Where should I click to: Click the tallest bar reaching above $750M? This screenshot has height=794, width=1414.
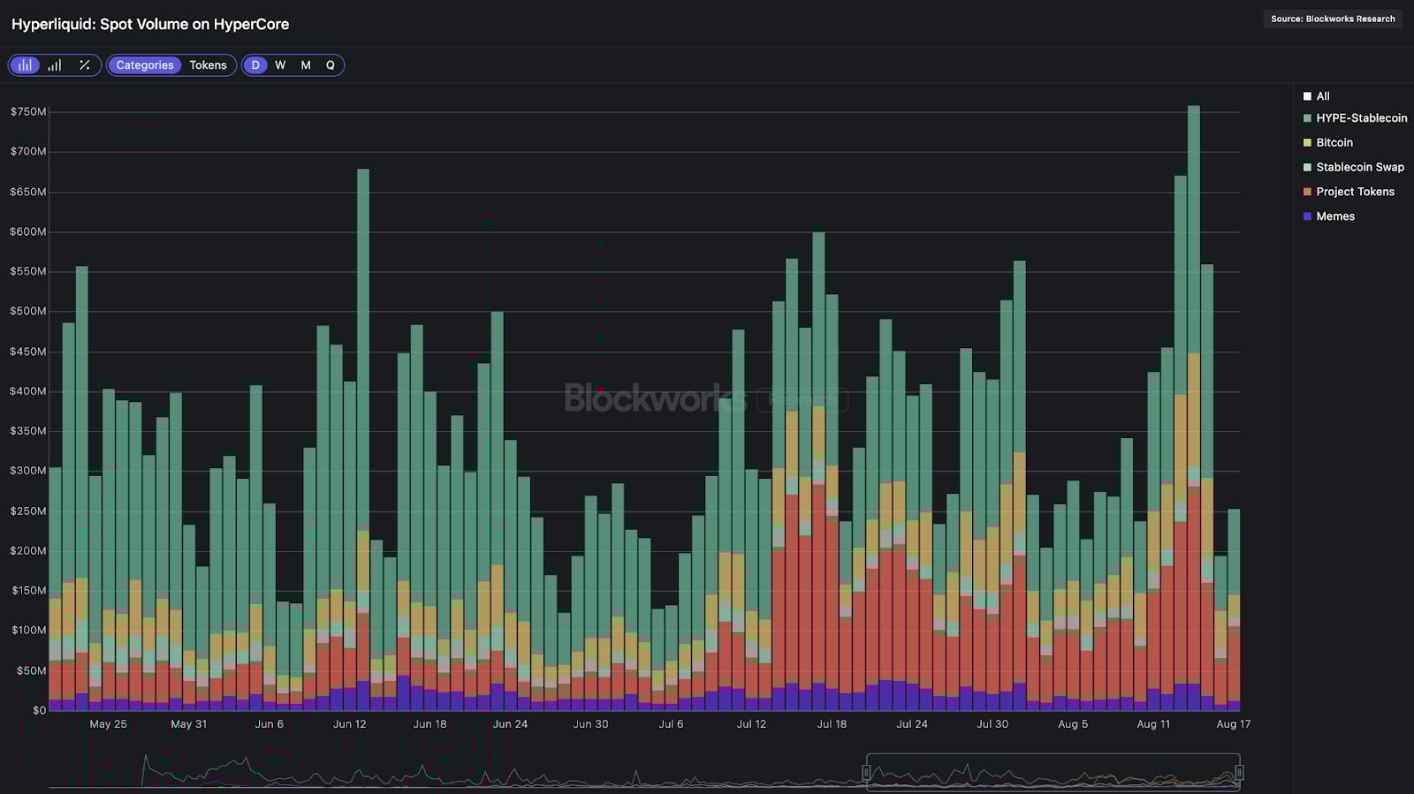tap(1194, 408)
